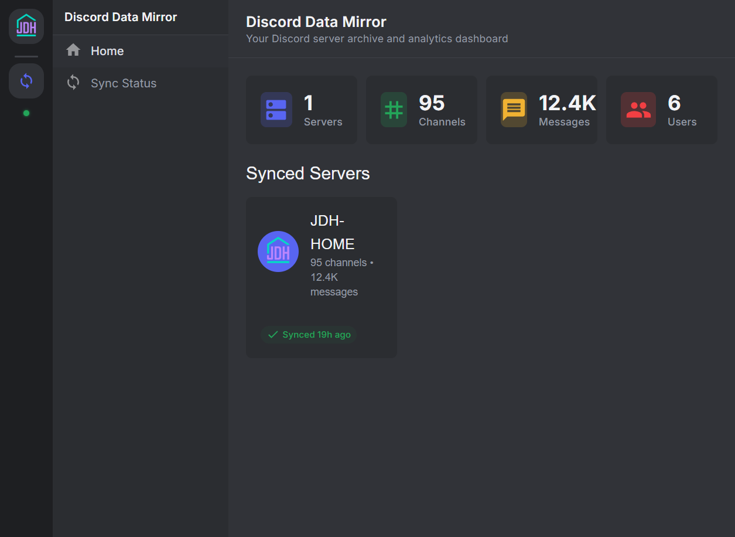Screen dimensions: 735x537
Task: Click the JDH logo in the sidebar
Action: tap(26, 26)
